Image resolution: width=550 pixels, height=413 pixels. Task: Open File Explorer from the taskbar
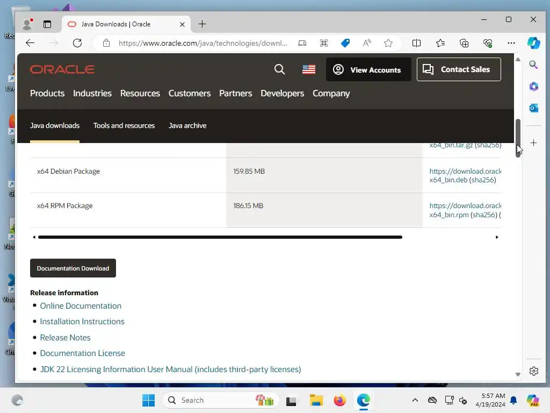tap(316, 400)
